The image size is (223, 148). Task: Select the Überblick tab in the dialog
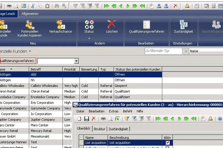coord(84,128)
